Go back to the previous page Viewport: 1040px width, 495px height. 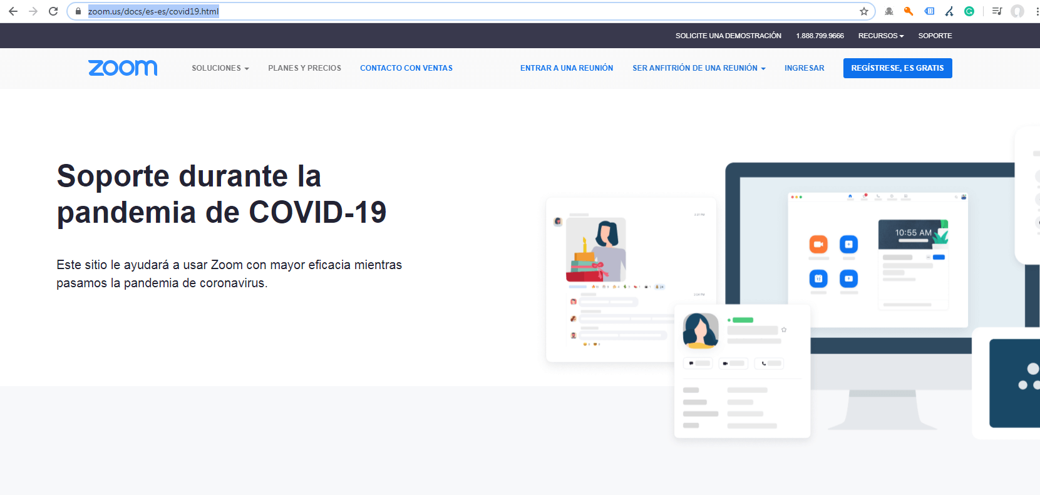[13, 11]
